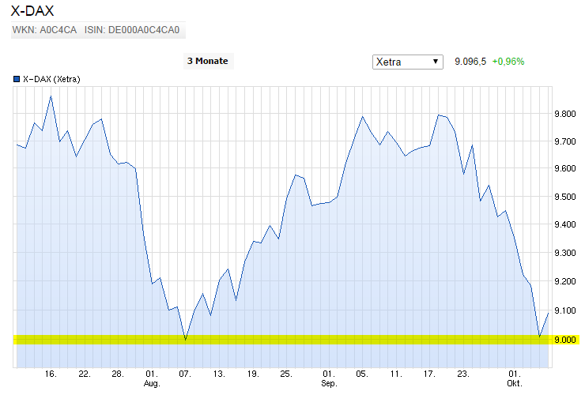Click the 9.700 y-axis label
Image resolution: width=585 pixels, height=395 pixels.
click(565, 141)
